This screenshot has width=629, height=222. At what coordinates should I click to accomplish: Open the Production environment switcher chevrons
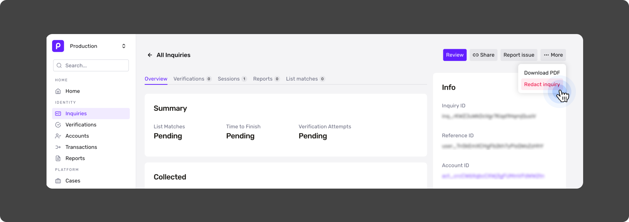pyautogui.click(x=124, y=46)
